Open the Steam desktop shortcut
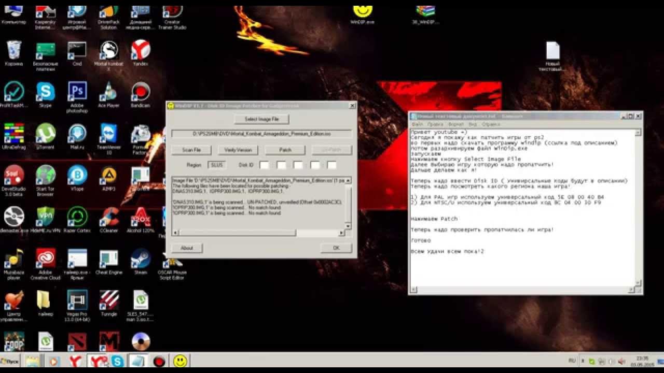 click(141, 262)
